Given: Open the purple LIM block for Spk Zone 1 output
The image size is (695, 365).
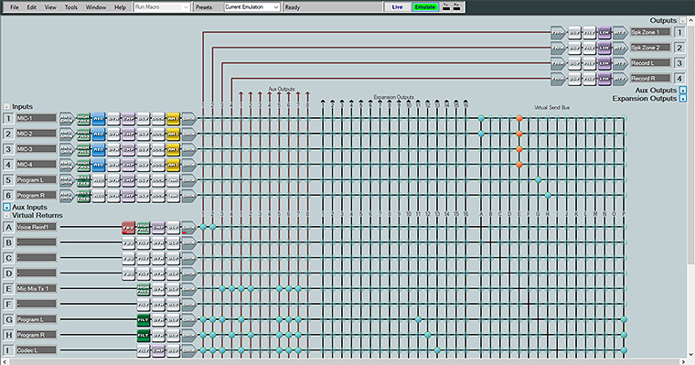Looking at the screenshot, I should pyautogui.click(x=604, y=32).
